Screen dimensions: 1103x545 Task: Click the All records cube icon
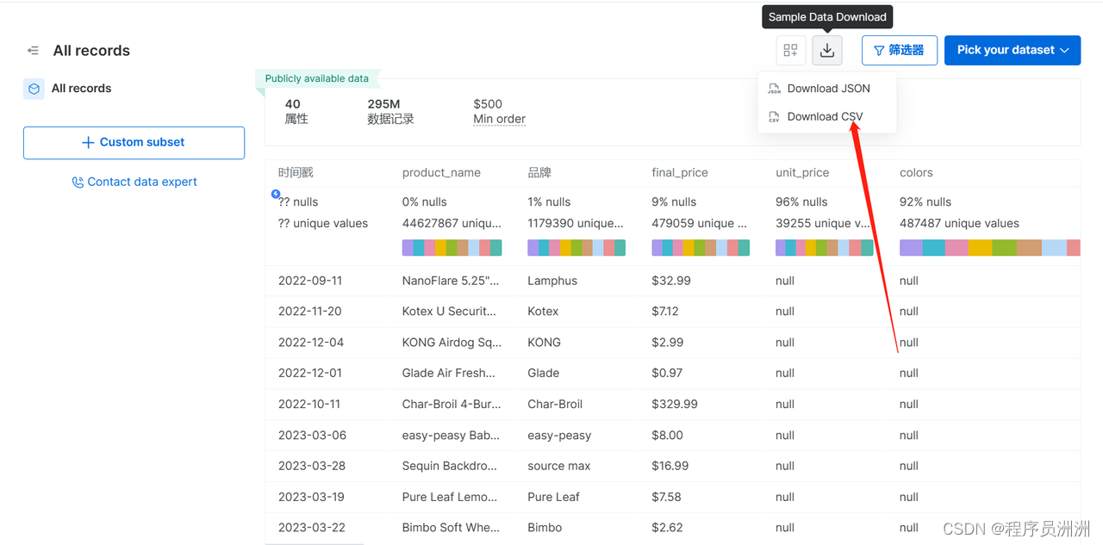(x=34, y=89)
